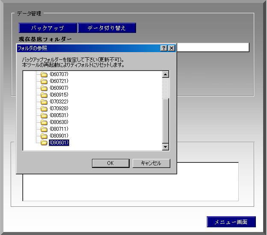Click the dialog's question mark help button
The width and height of the screenshot is (267, 235).
(x=164, y=48)
